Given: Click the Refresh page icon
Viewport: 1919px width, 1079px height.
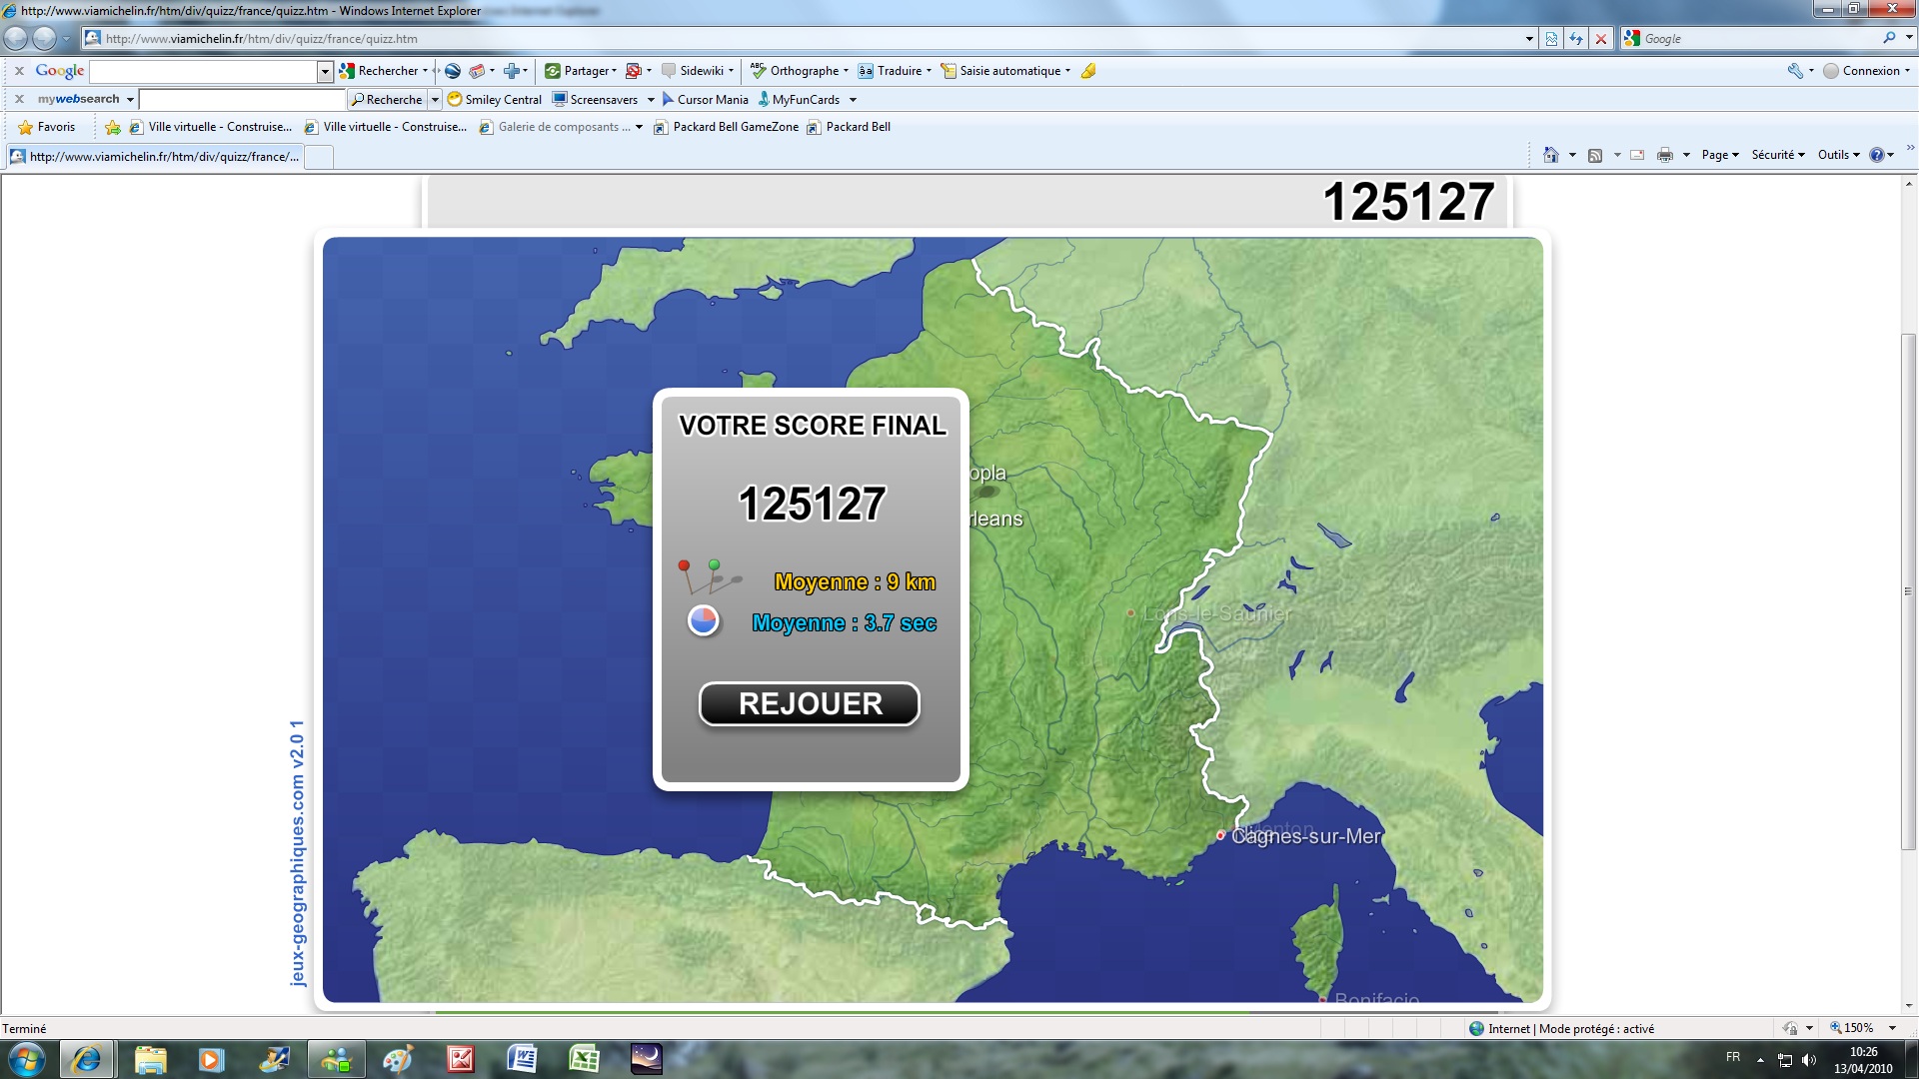Looking at the screenshot, I should (1576, 39).
